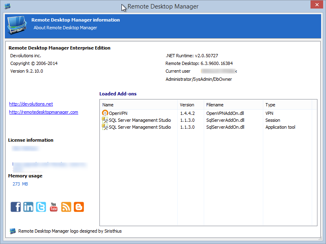Image resolution: width=326 pixels, height=244 pixels.
Task: Click the Remote Desktop 6.3.9600.16384 text
Action: point(199,63)
